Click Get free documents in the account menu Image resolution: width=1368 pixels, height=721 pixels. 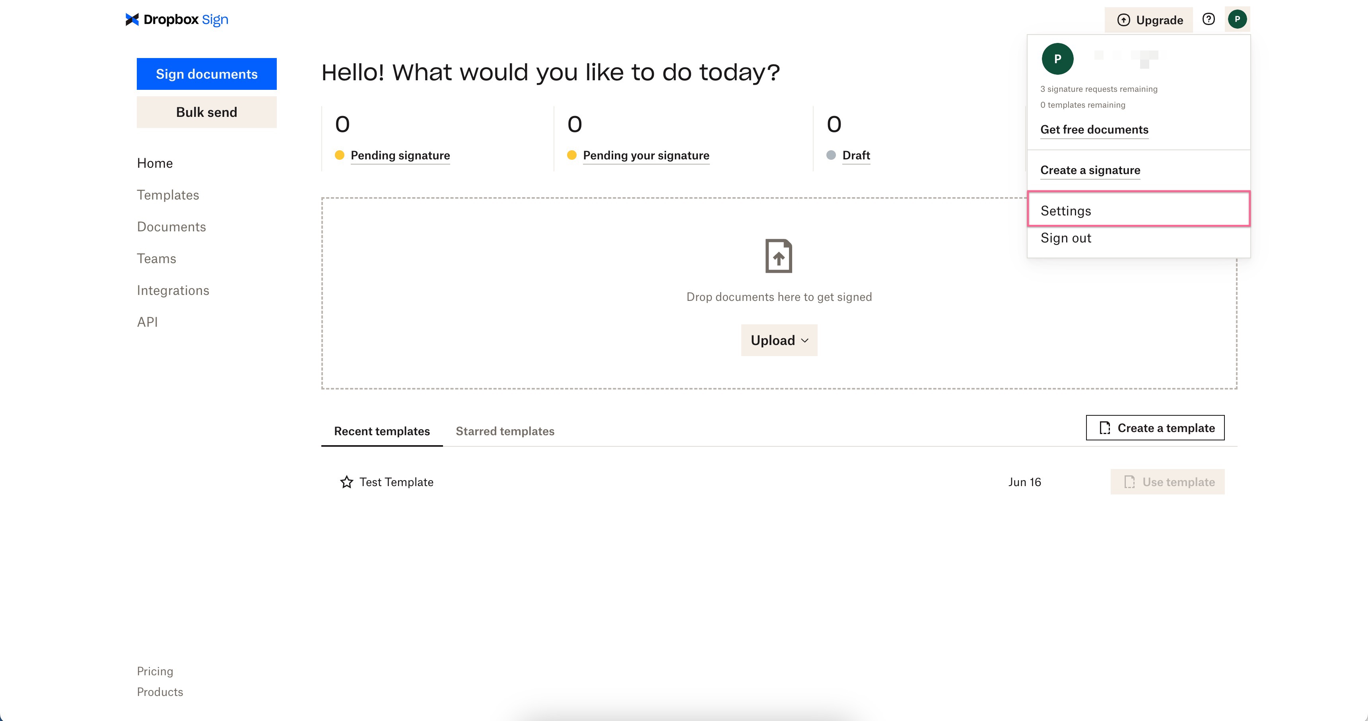[1094, 129]
